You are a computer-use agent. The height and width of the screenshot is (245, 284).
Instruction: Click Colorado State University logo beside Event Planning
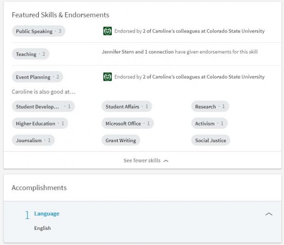point(107,77)
